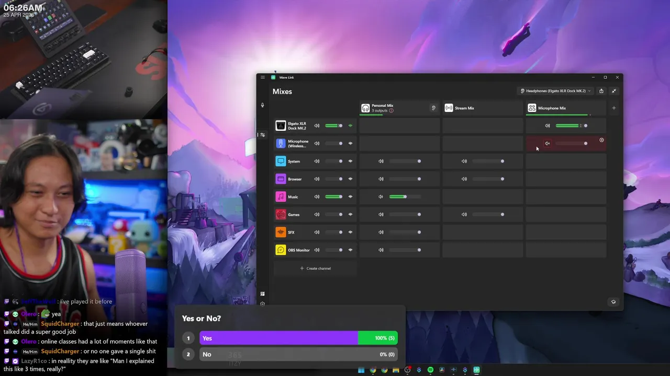The image size is (670, 376).
Task: Mute the Music channel
Action: (317, 197)
